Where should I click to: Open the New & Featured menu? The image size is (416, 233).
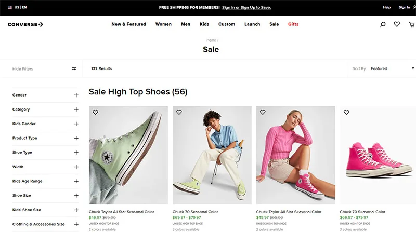128,24
